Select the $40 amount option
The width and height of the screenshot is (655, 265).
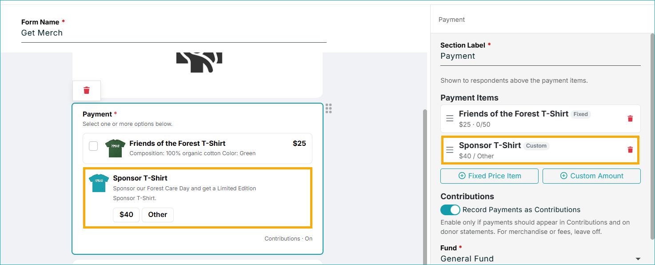pyautogui.click(x=126, y=215)
